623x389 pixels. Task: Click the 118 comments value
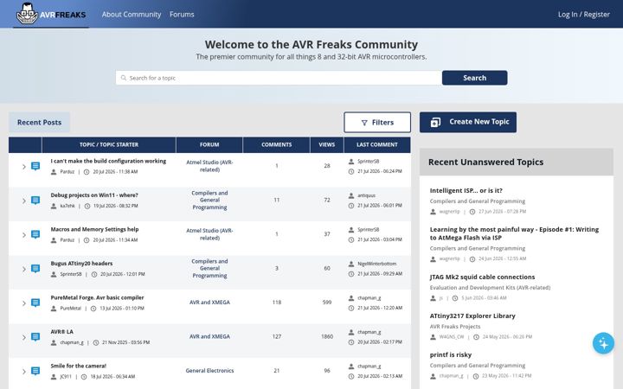coord(277,302)
